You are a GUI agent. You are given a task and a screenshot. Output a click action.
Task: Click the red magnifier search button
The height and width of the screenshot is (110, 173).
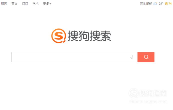click(146, 57)
